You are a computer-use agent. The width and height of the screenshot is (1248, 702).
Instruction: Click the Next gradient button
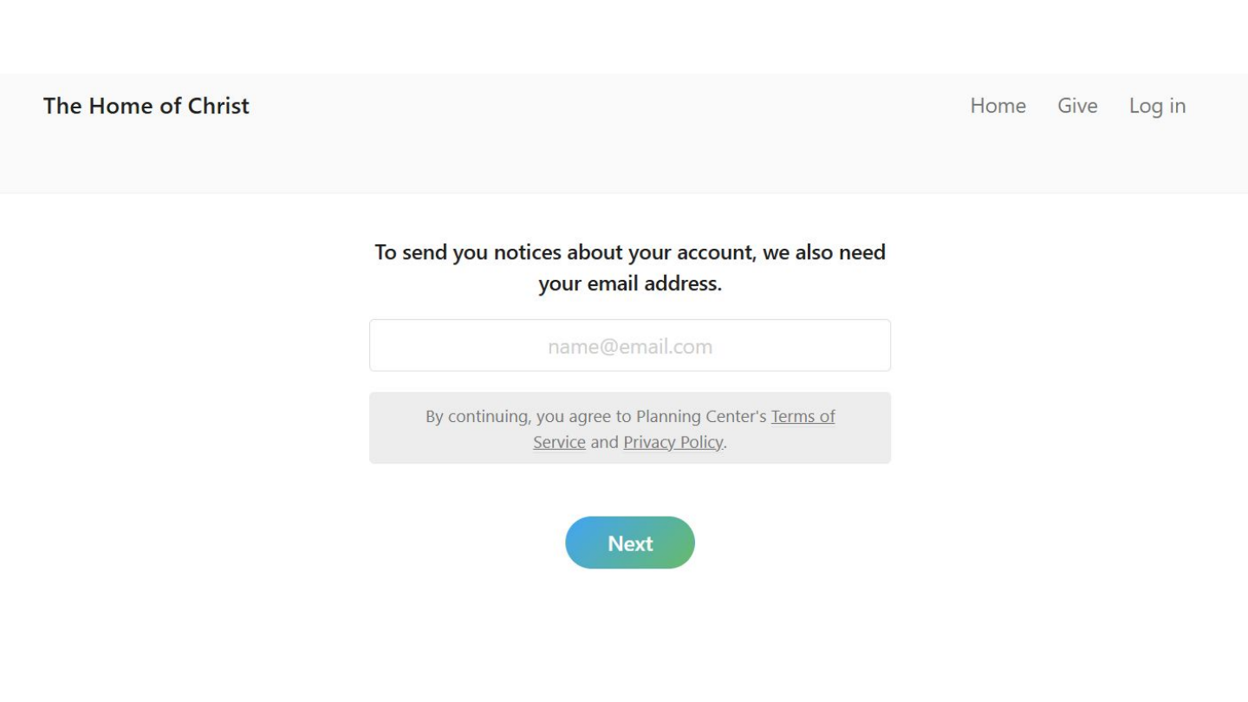(x=630, y=543)
